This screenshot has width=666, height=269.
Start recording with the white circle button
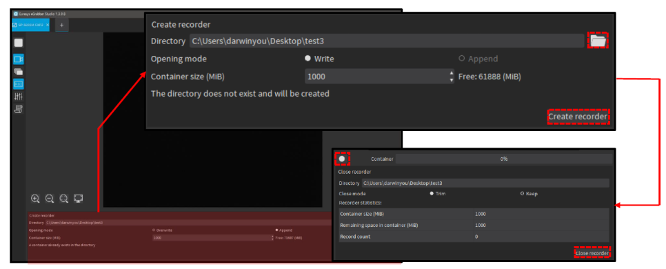point(342,159)
